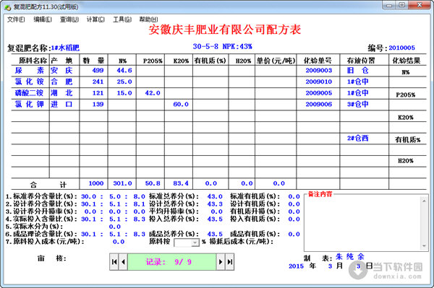Click the total quantity 1000
The width and height of the screenshot is (434, 288).
[96, 183]
